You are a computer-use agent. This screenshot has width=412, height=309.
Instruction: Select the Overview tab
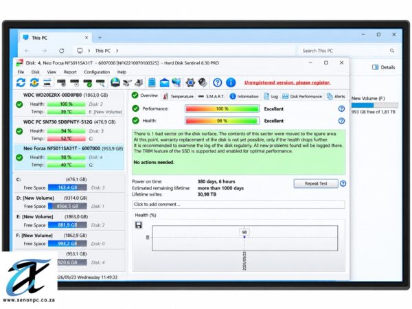[145, 95]
